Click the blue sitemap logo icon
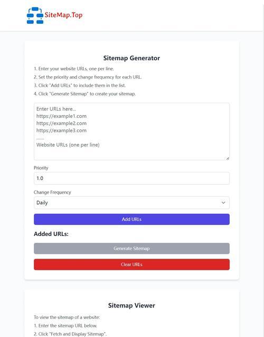 tap(35, 15)
